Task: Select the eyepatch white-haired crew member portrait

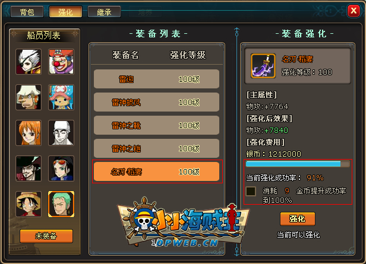Action: (29, 62)
